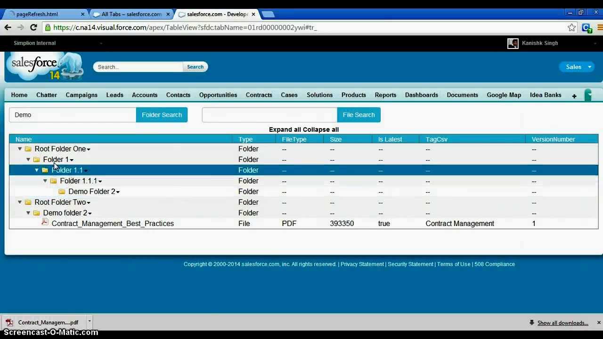Click the Folder 1 folder icon
The image size is (603, 339).
(37, 160)
